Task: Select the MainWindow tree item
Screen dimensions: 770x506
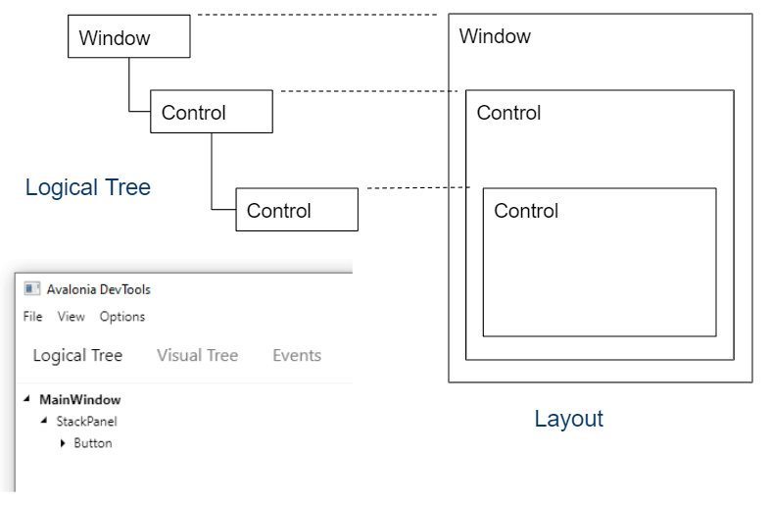Action: point(80,400)
